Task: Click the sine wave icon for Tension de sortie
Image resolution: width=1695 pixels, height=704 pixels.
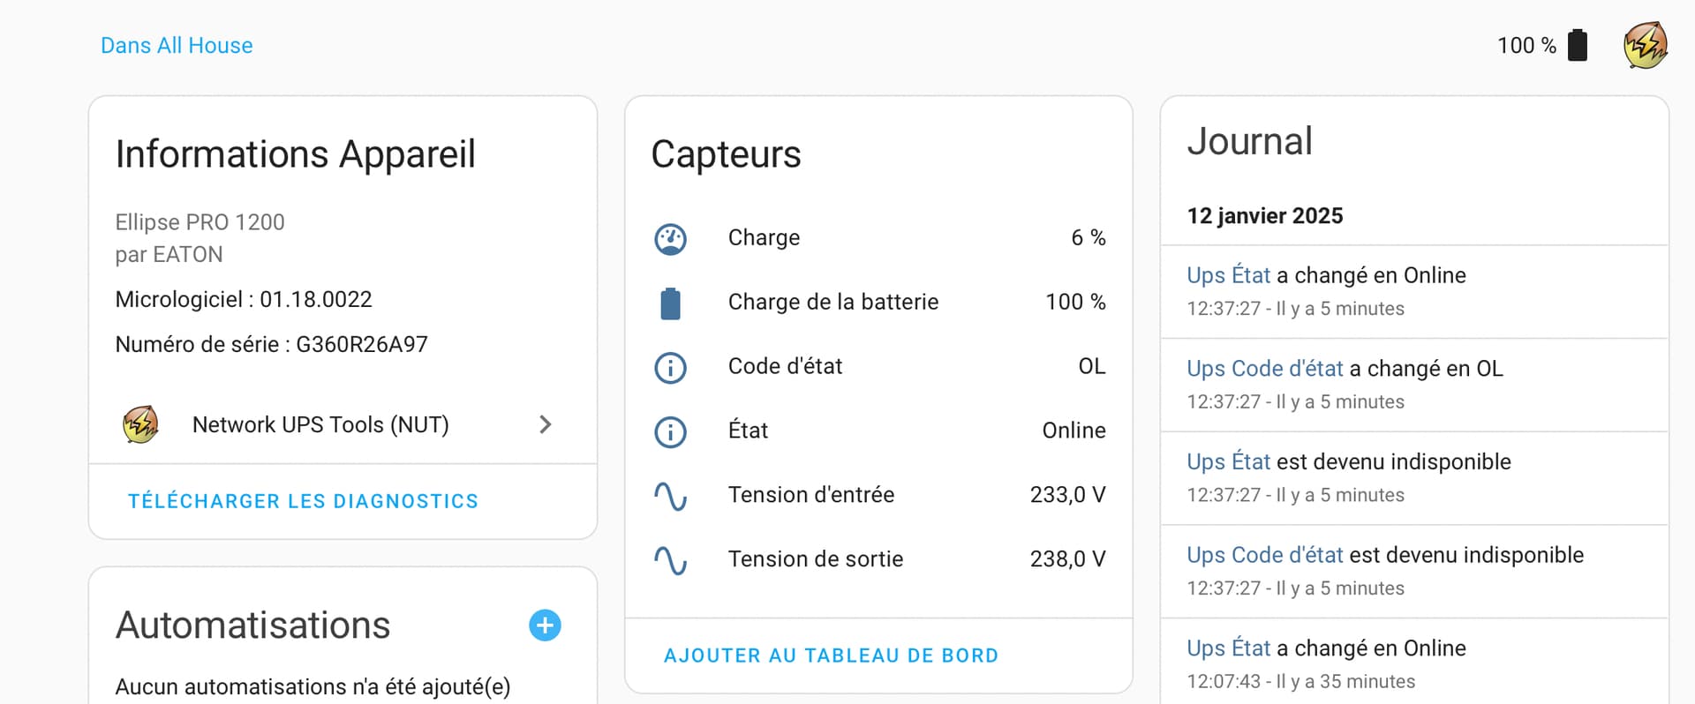Action: (670, 560)
